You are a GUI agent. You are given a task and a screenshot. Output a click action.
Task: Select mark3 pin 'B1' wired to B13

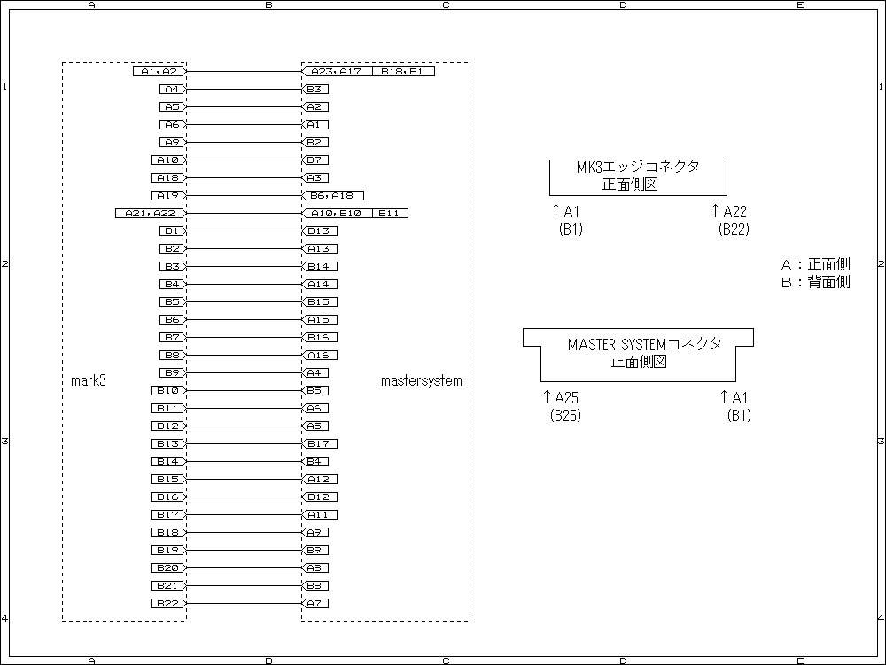coord(173,231)
